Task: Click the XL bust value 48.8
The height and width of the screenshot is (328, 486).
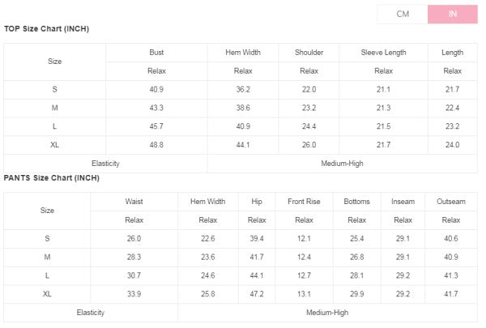Action: 156,145
